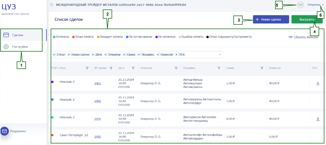
Task: Open filter for Сумма column
Action: 262,68
